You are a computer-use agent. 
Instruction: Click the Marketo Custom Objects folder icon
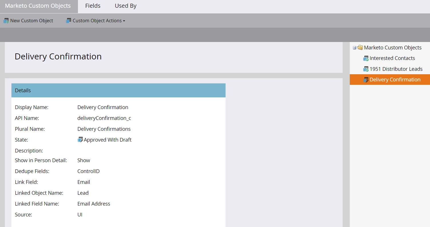coord(360,47)
